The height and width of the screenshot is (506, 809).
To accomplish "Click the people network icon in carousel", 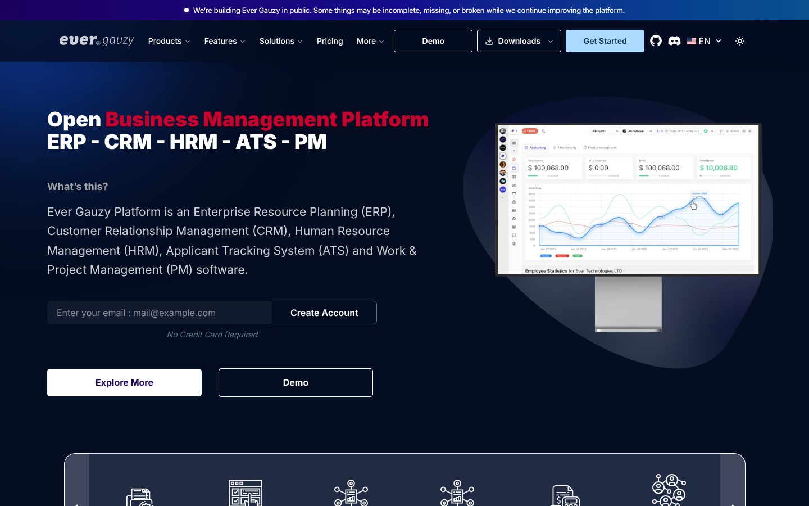I will pyautogui.click(x=669, y=490).
